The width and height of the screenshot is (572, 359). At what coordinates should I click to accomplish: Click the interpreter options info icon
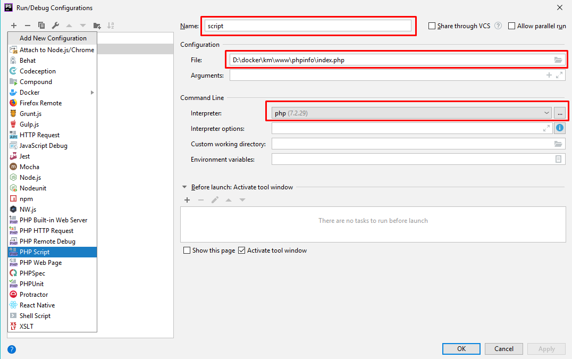pyautogui.click(x=559, y=128)
